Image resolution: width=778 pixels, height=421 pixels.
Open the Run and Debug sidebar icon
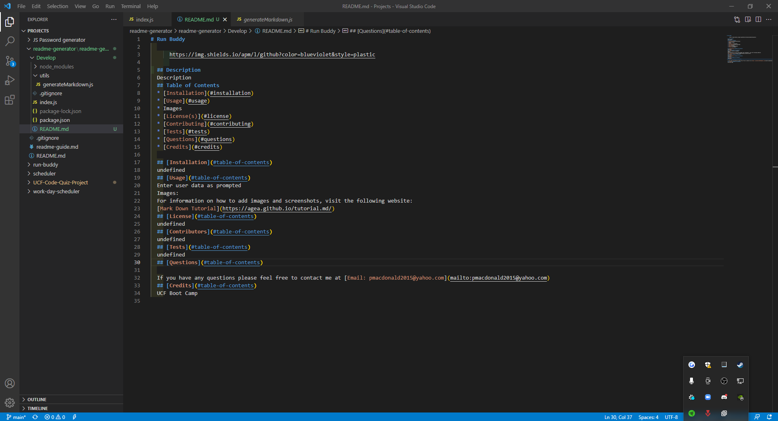[10, 80]
